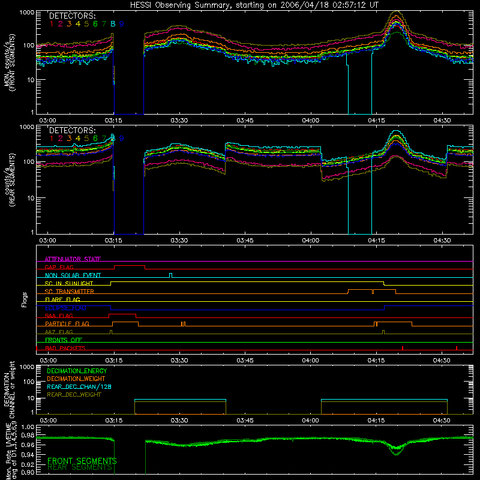Image resolution: width=480 pixels, height=480 pixels.
Task: Click the FLARE_FLAG label
Action: pos(62,299)
